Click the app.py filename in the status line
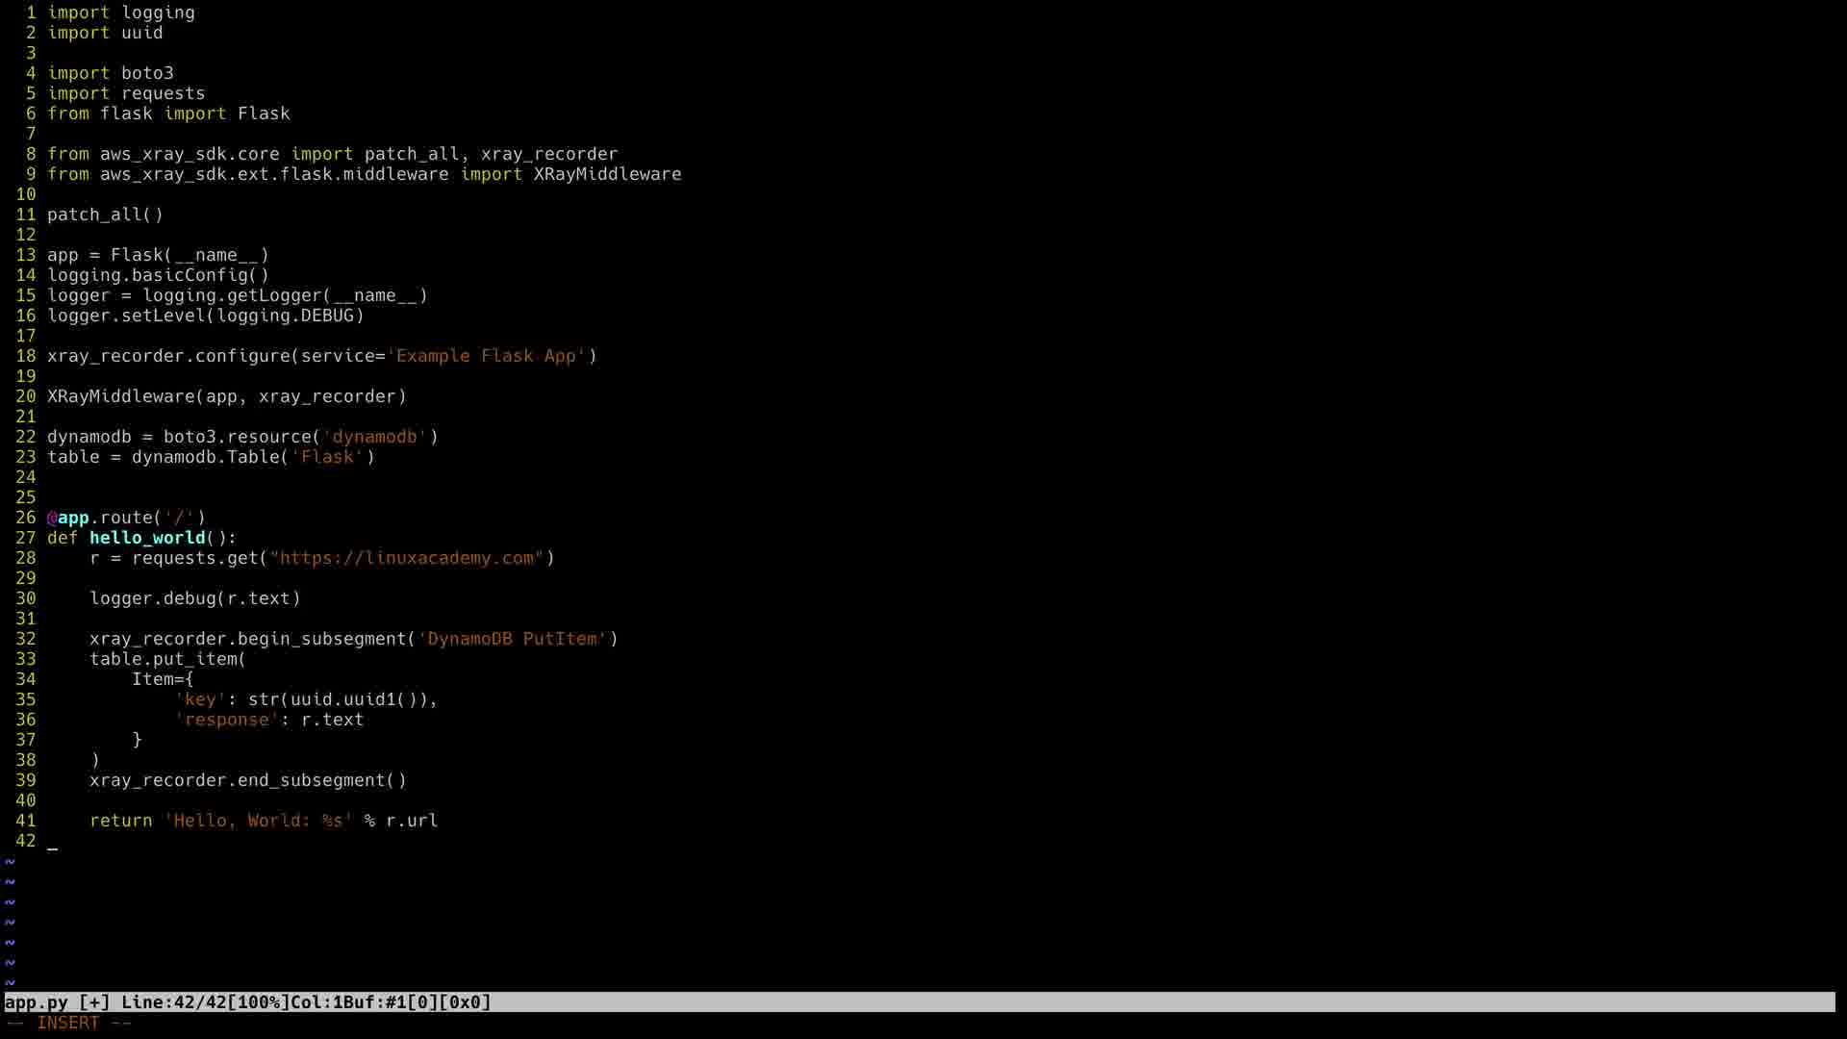Viewport: 1847px width, 1039px height. 36,1002
